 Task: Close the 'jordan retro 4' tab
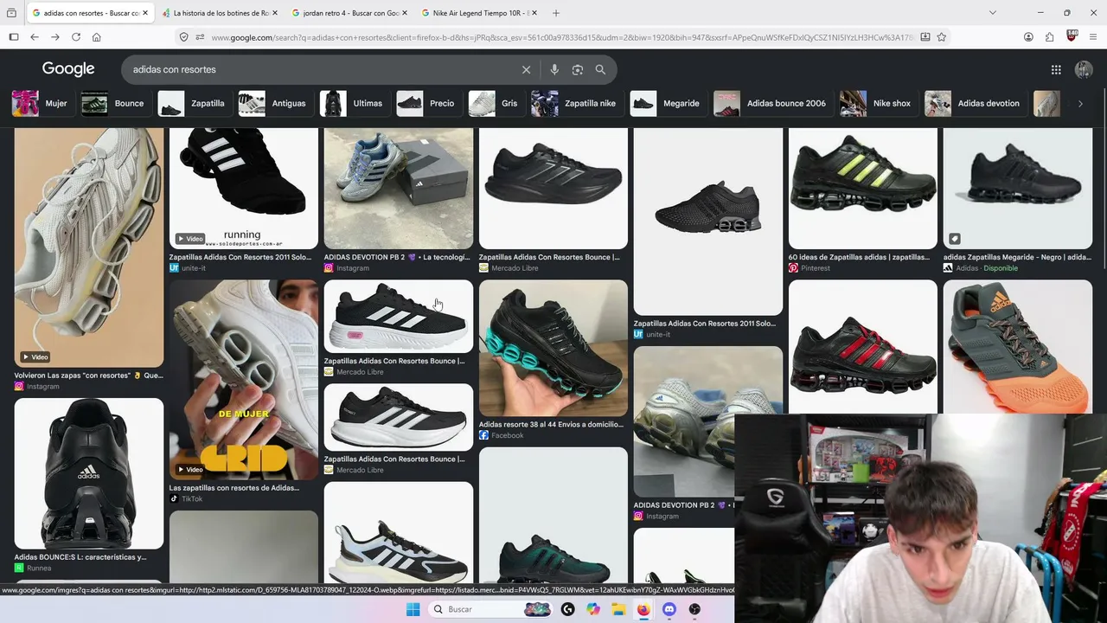click(404, 13)
